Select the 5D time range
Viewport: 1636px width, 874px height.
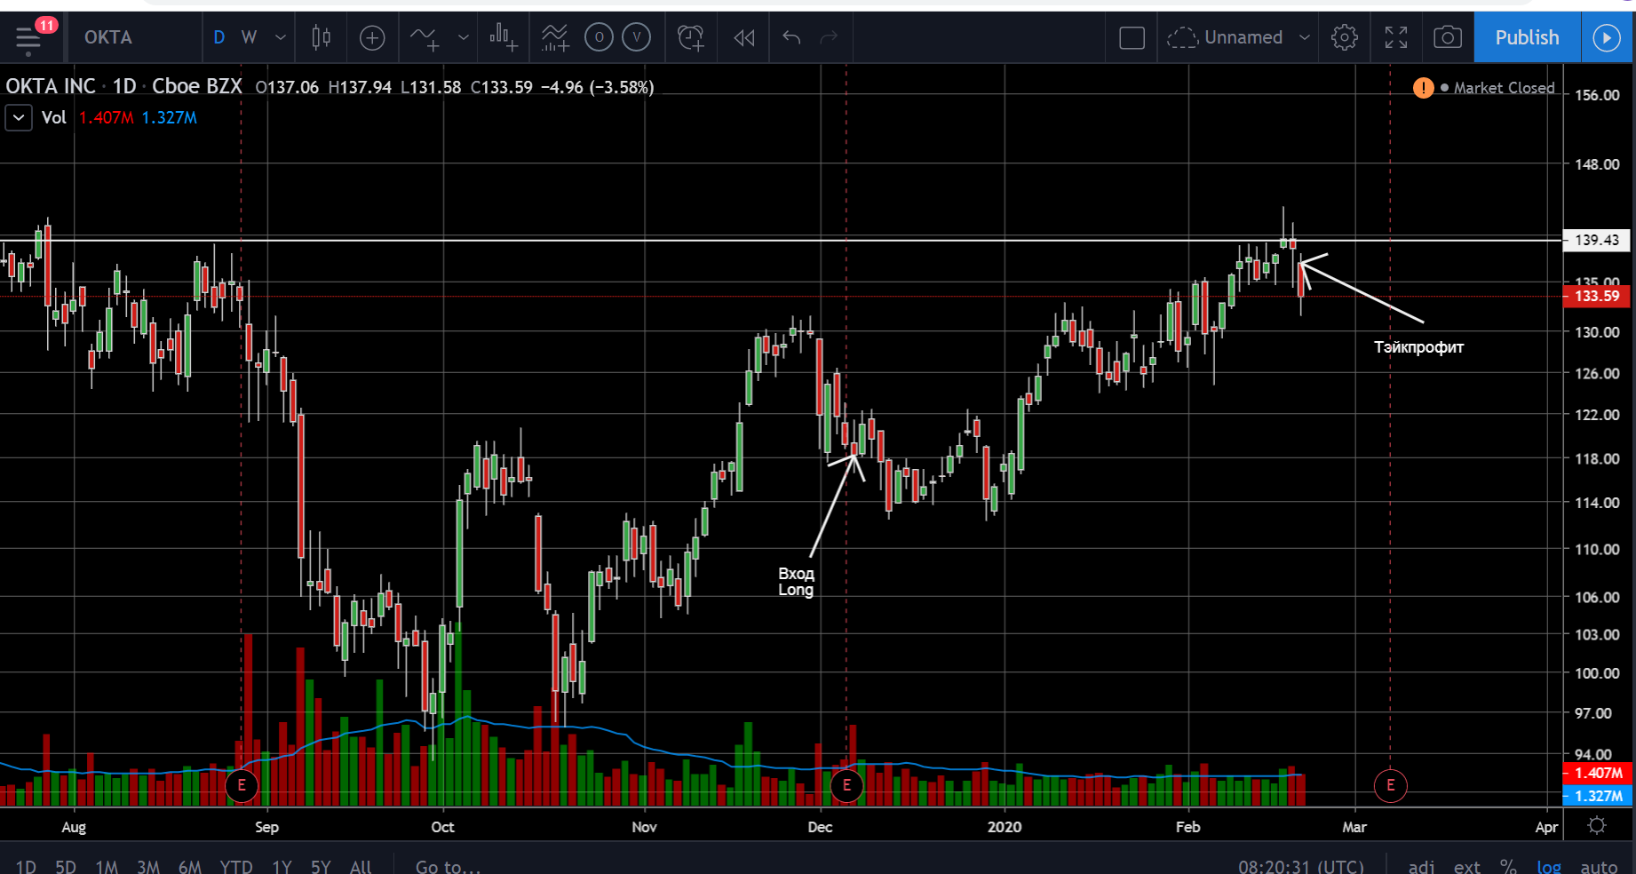65,866
